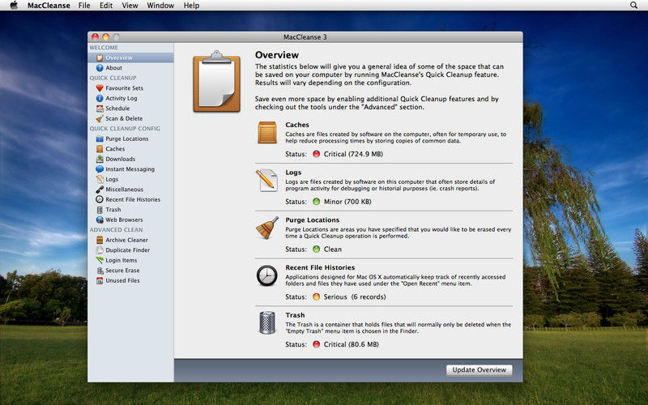The image size is (648, 405).
Task: Open the Secure Erase label
Action: tap(122, 271)
